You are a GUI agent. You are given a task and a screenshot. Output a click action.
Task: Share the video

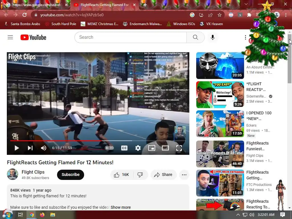coord(163,175)
